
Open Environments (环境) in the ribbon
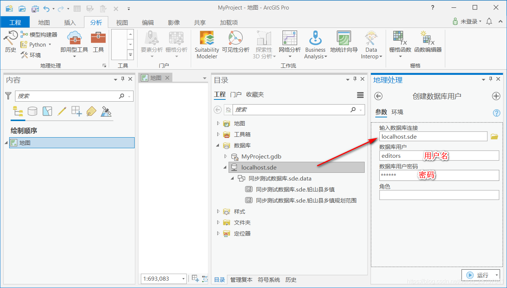click(x=31, y=55)
